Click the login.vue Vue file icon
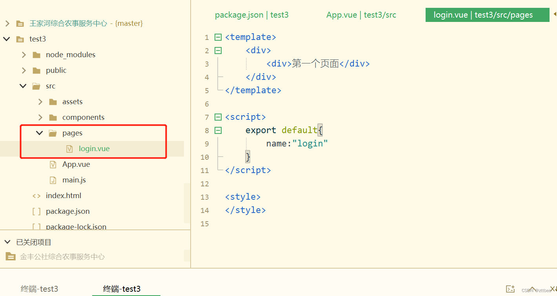 click(69, 149)
